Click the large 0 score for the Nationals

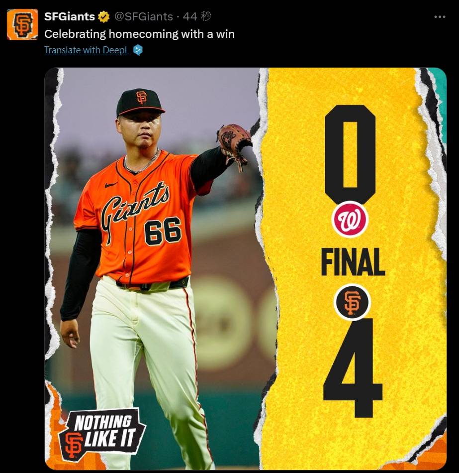coord(350,154)
